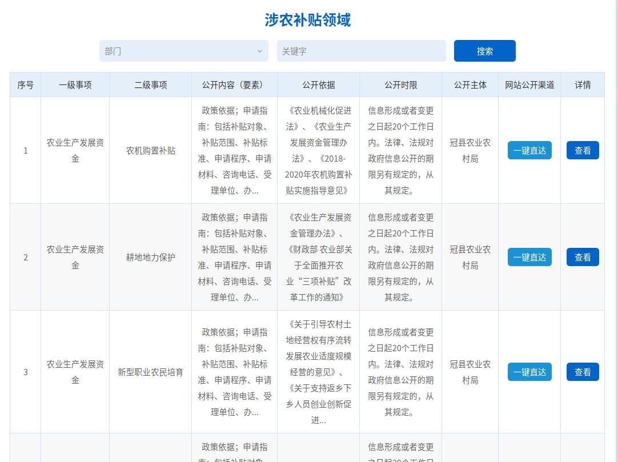Click 农业生产发展资金 in row 2

tap(75, 258)
